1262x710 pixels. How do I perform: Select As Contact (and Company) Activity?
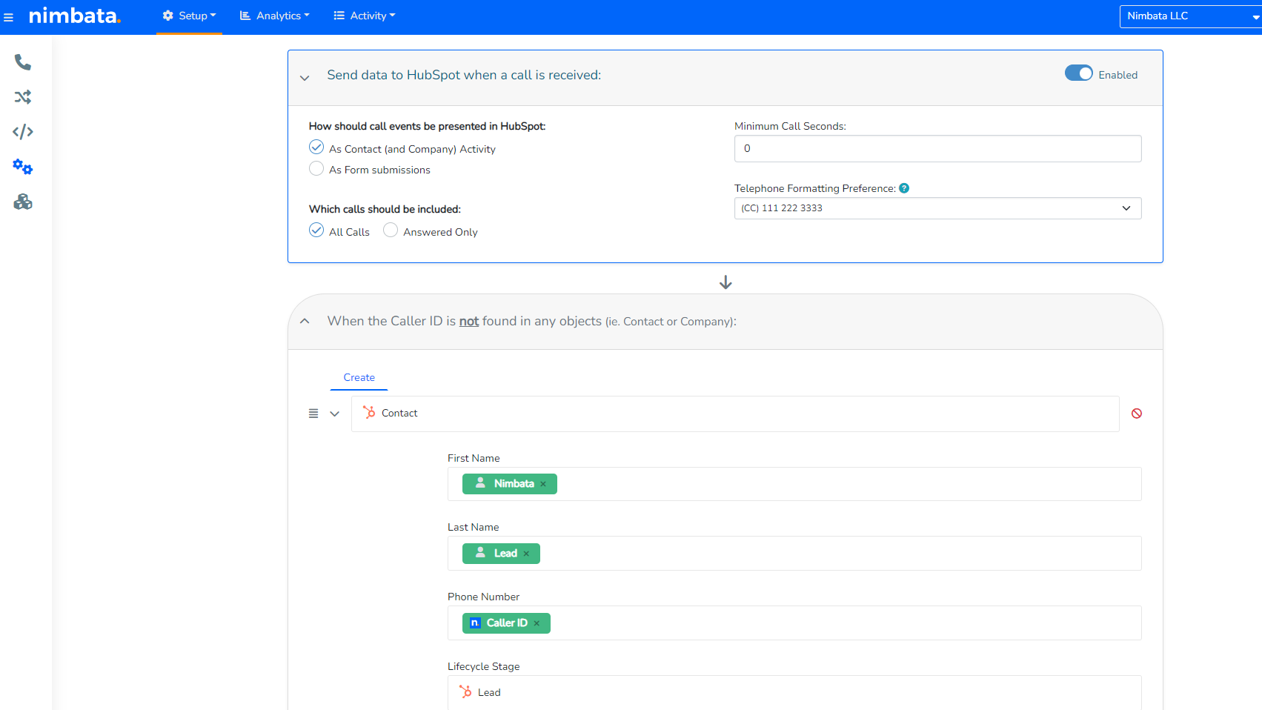click(316, 147)
